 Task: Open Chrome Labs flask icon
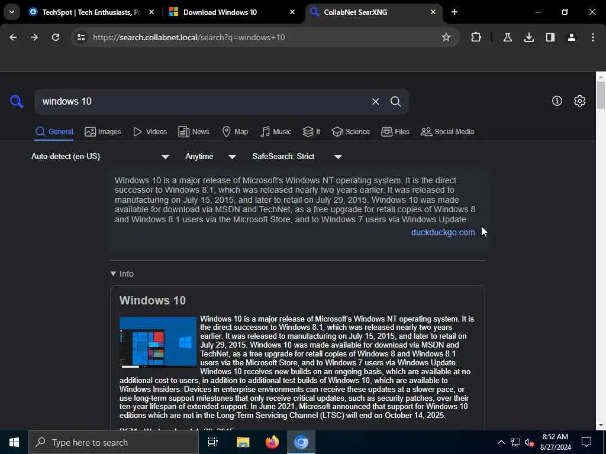click(507, 37)
